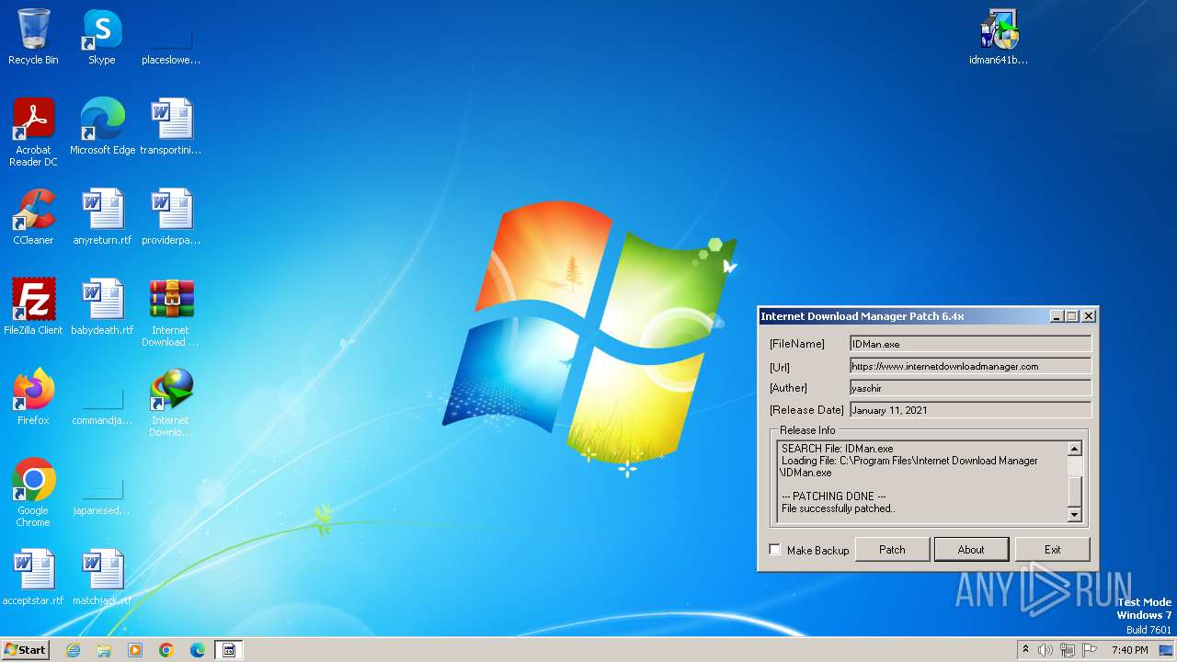The image size is (1177, 662).
Task: Click into the [Url] text field
Action: tap(970, 366)
